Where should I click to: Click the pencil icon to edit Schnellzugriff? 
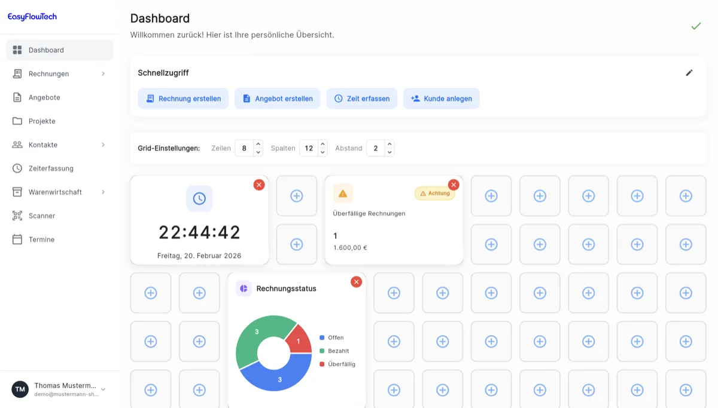(689, 72)
